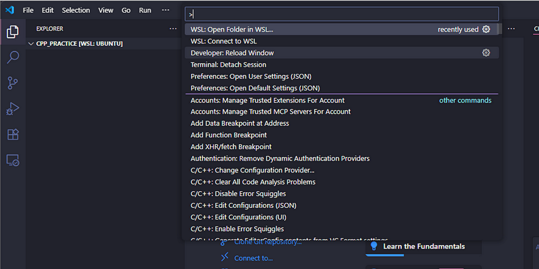Select Preferences: Open Default Settings (JSON)

coord(342,88)
